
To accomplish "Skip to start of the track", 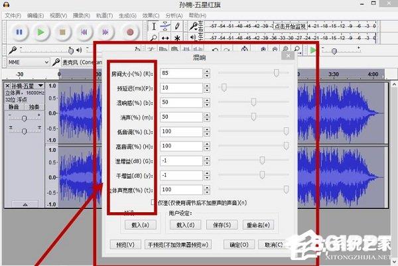I will [84, 32].
